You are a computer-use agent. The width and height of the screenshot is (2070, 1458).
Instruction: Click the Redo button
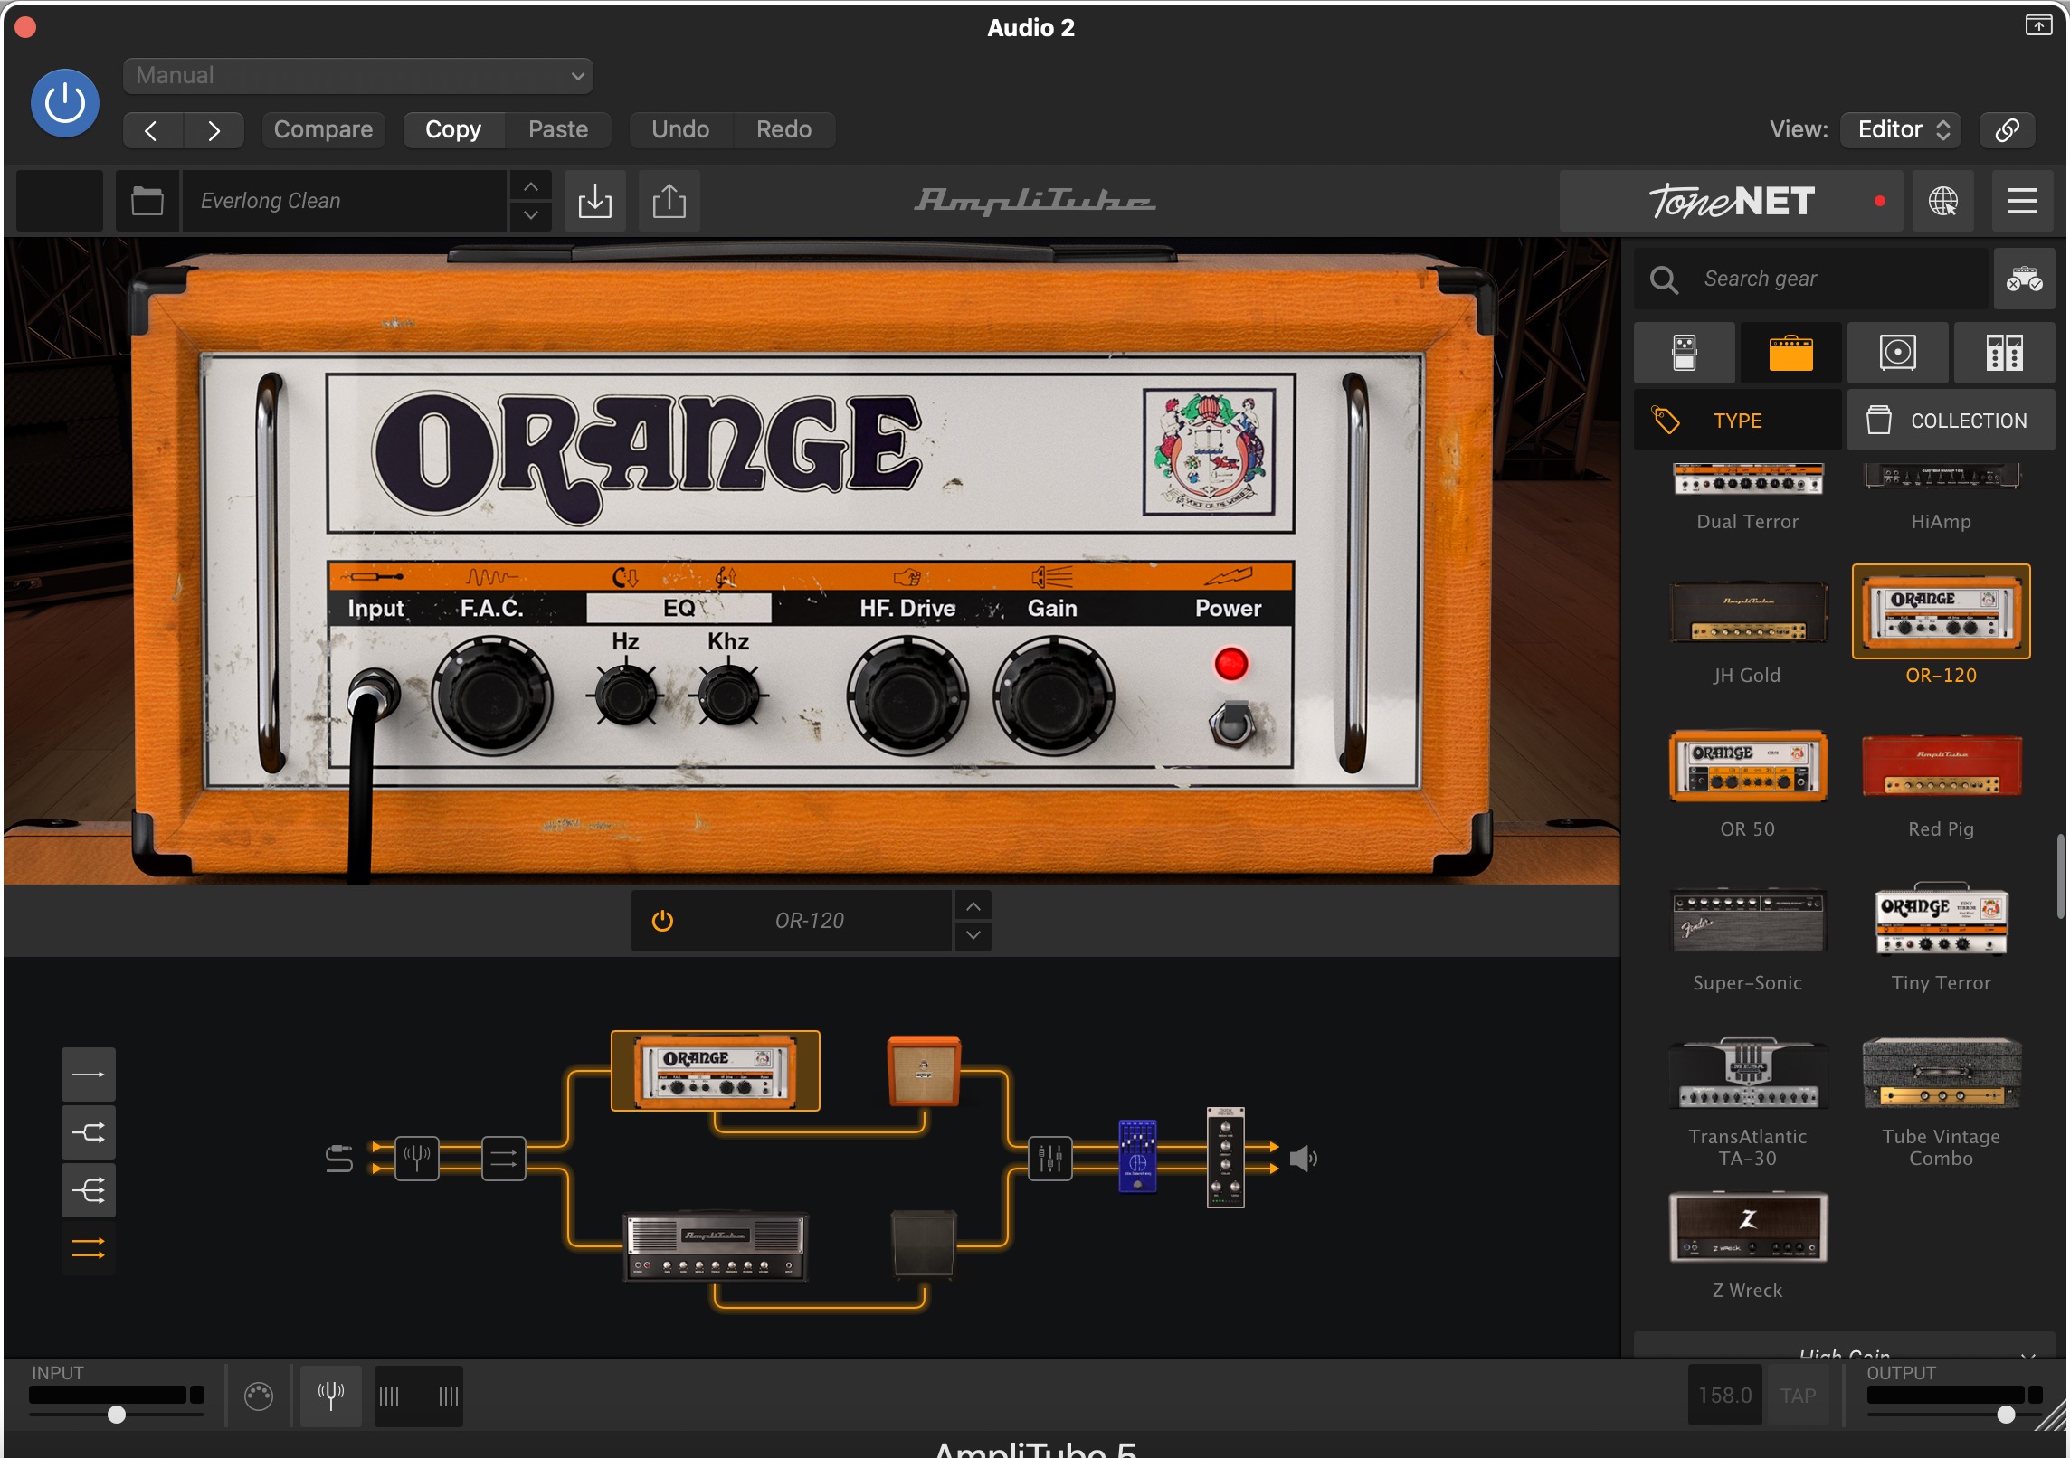click(783, 130)
